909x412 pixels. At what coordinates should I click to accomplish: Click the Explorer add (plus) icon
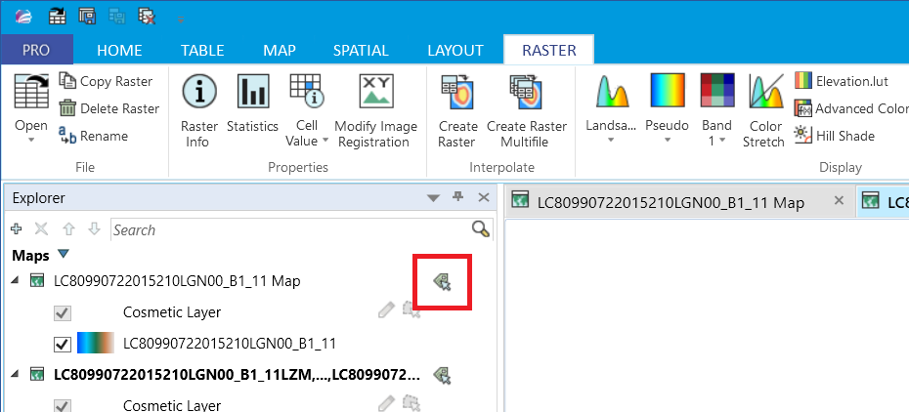(17, 229)
